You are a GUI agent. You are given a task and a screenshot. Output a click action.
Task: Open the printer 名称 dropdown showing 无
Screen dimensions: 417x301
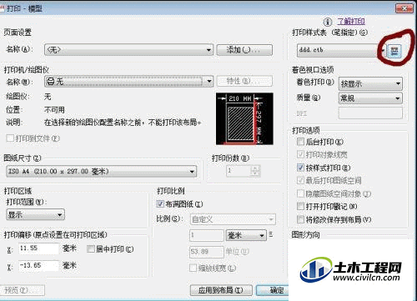128,82
